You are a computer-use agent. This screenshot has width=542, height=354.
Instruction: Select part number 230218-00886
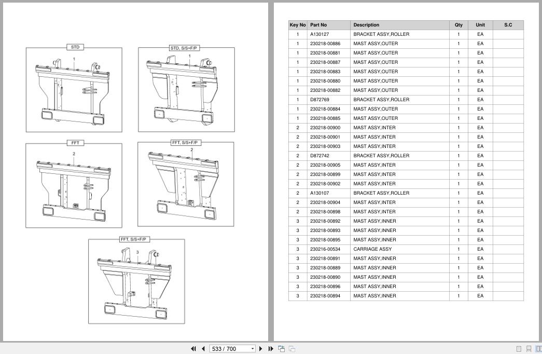click(x=325, y=44)
